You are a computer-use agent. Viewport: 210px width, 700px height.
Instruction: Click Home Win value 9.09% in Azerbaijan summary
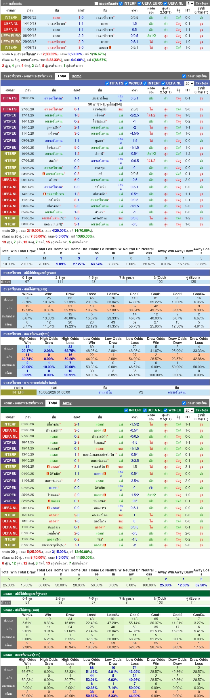click(x=61, y=264)
